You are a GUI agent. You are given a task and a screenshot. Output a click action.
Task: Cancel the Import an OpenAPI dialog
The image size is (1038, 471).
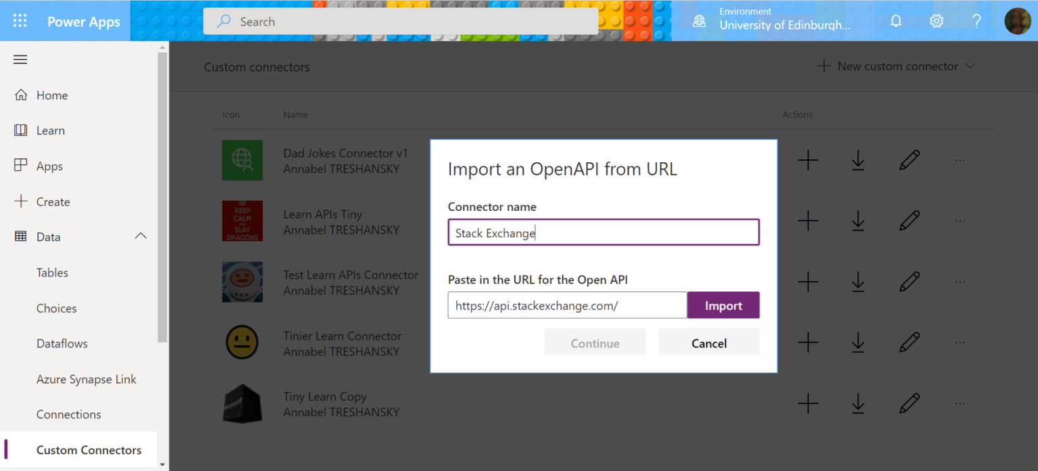tap(709, 342)
